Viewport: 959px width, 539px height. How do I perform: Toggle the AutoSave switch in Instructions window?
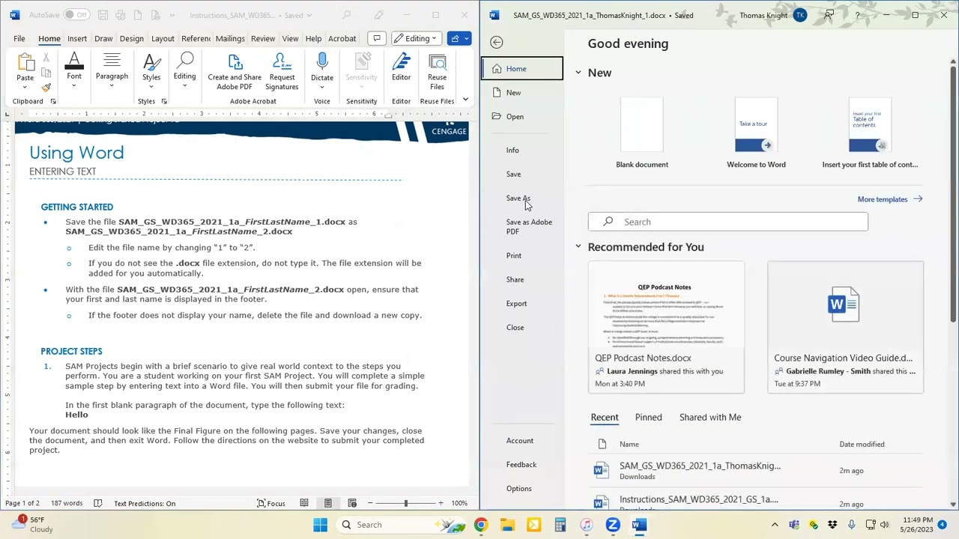[x=76, y=15]
